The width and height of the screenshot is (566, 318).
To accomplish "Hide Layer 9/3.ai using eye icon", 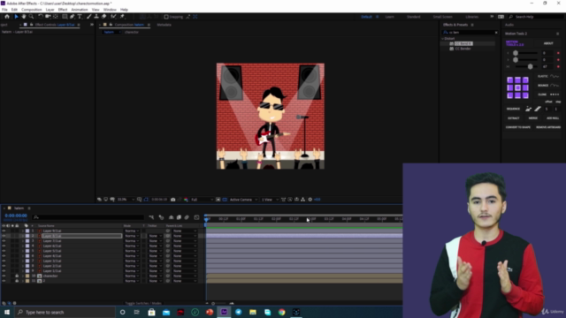I will pyautogui.click(x=4, y=231).
